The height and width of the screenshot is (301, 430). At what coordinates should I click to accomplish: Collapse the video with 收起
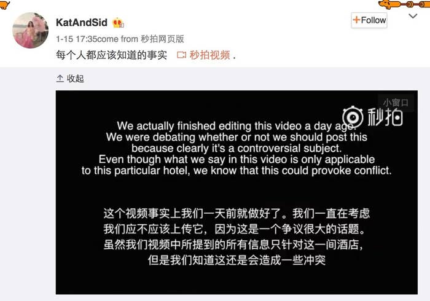(75, 79)
